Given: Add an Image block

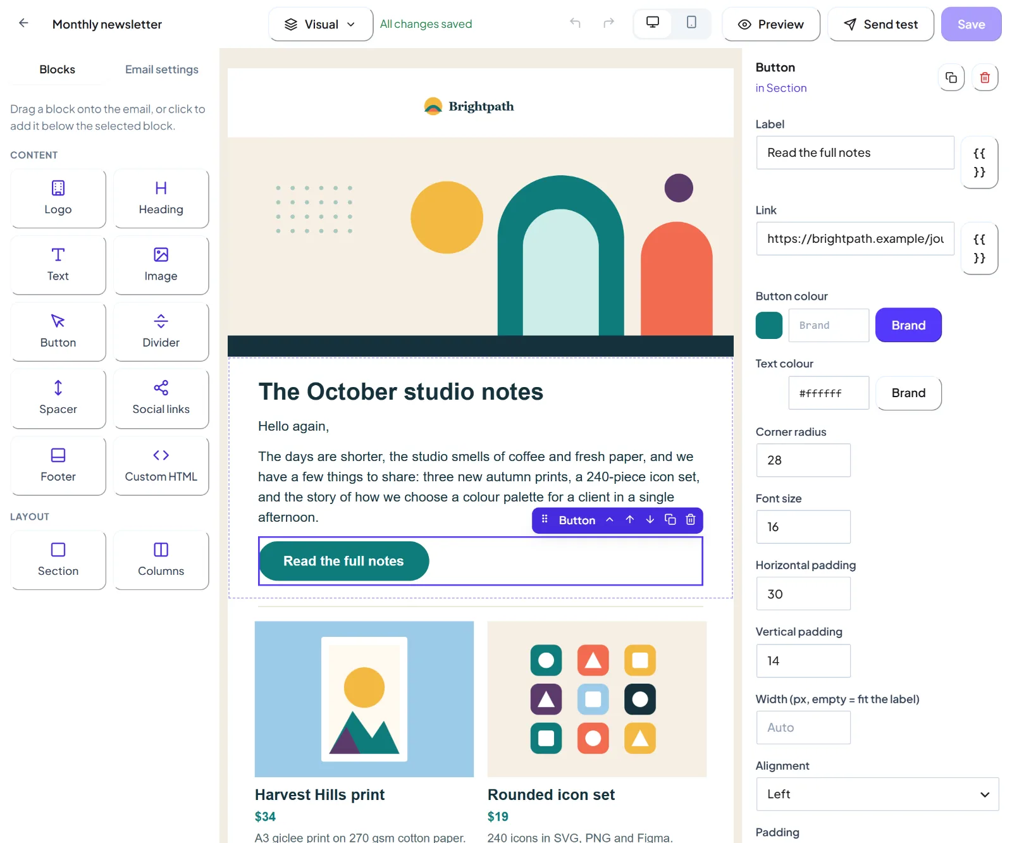Looking at the screenshot, I should (x=161, y=265).
